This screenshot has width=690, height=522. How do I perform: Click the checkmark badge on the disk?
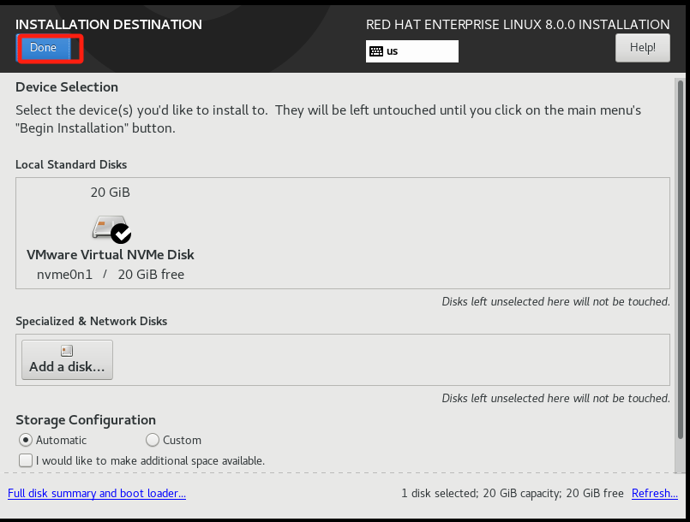pos(122,233)
